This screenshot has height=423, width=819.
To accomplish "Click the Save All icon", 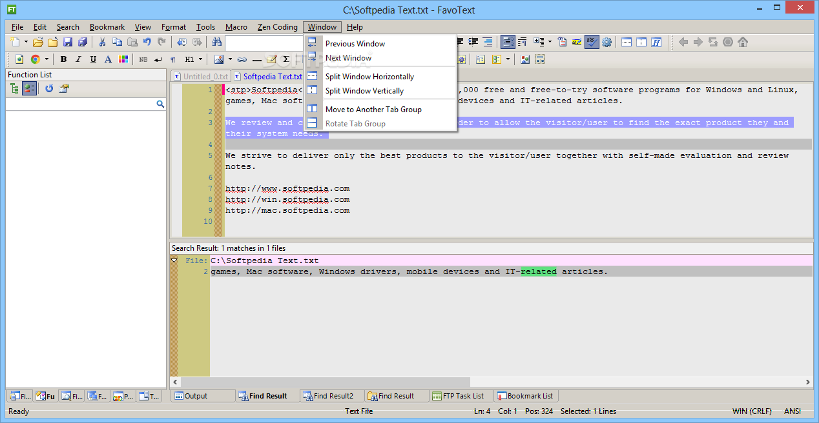I will pyautogui.click(x=83, y=42).
